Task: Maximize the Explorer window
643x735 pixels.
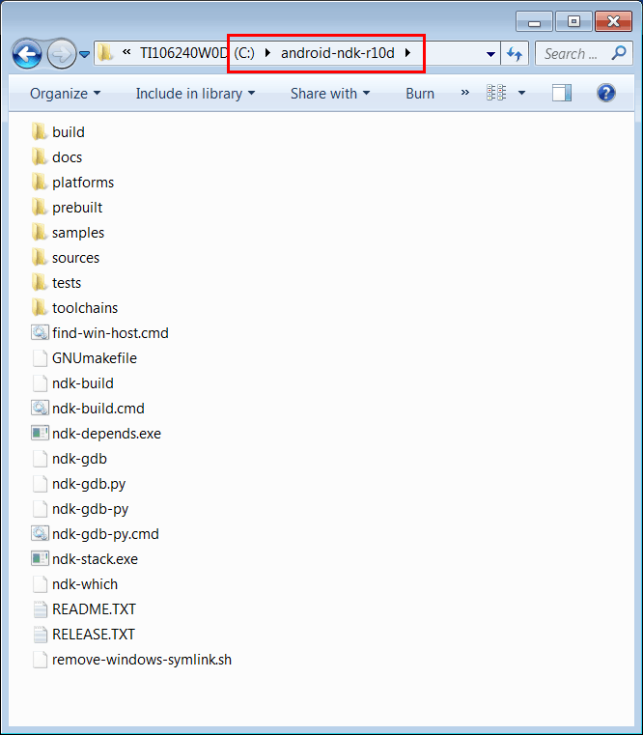Action: pos(573,21)
